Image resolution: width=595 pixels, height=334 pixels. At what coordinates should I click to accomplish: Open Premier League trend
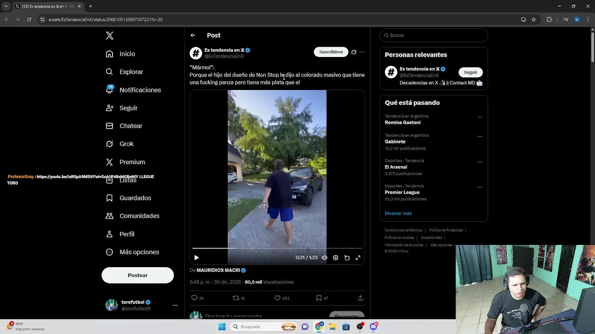tap(402, 192)
